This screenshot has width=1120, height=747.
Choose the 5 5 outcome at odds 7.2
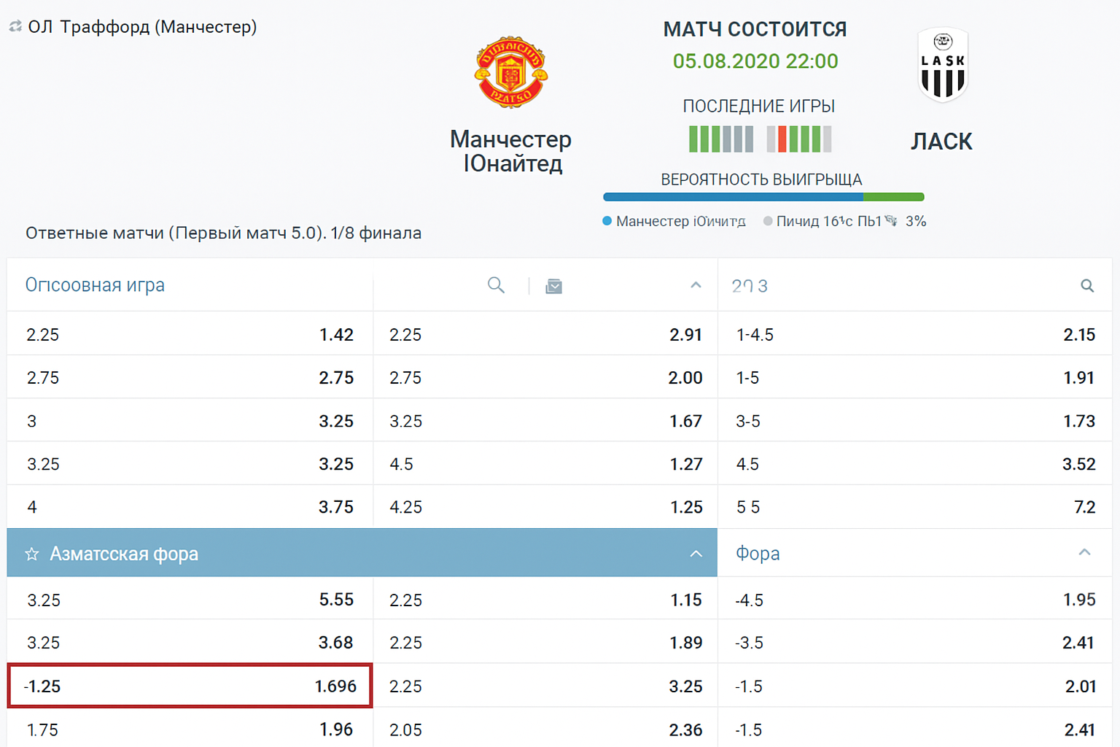(x=914, y=507)
